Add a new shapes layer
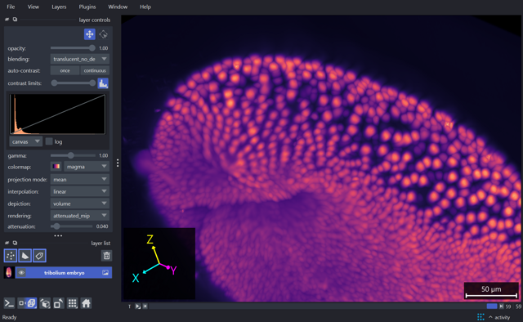Image resolution: width=523 pixels, height=322 pixels. pos(25,256)
